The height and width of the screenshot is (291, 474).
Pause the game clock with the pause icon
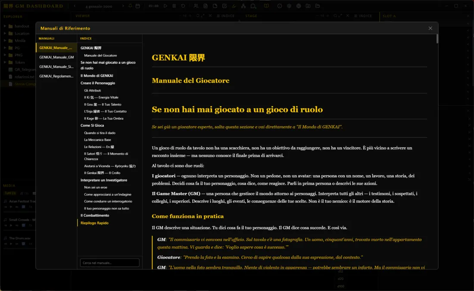pyautogui.click(x=173, y=5)
